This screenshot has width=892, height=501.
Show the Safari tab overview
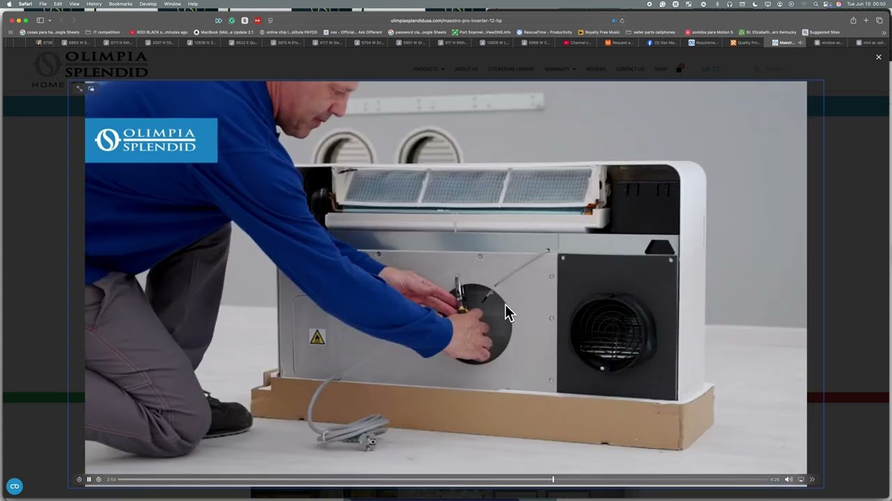[x=879, y=20]
